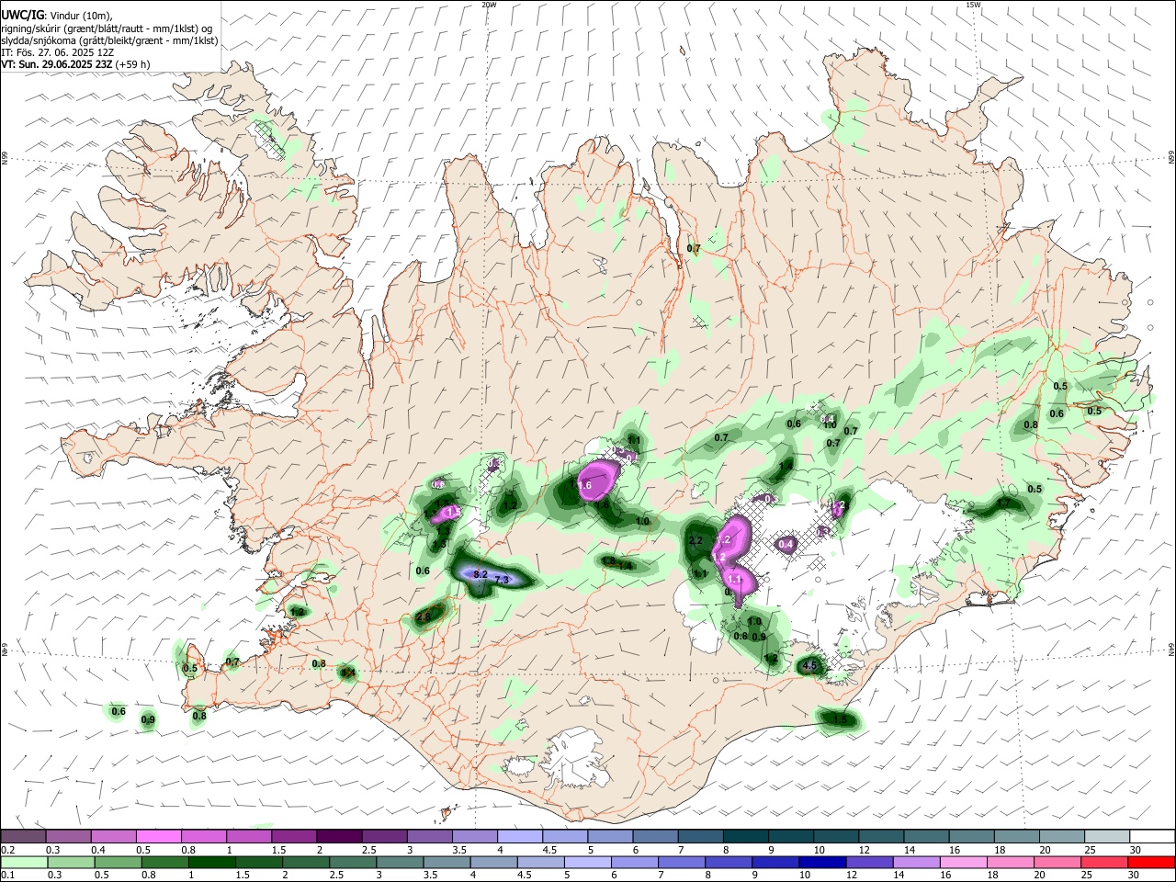Click the '1.5' rain cell off the southeast coast
1176x882 pixels.
(838, 719)
